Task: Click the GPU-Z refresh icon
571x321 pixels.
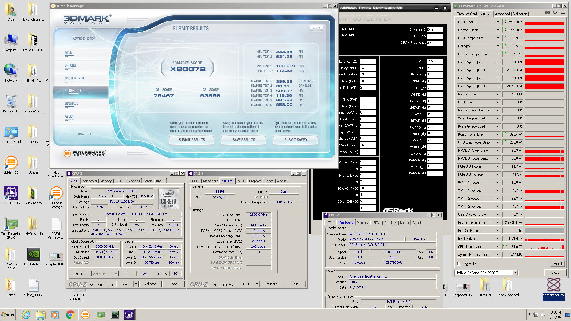Action: tap(555, 12)
